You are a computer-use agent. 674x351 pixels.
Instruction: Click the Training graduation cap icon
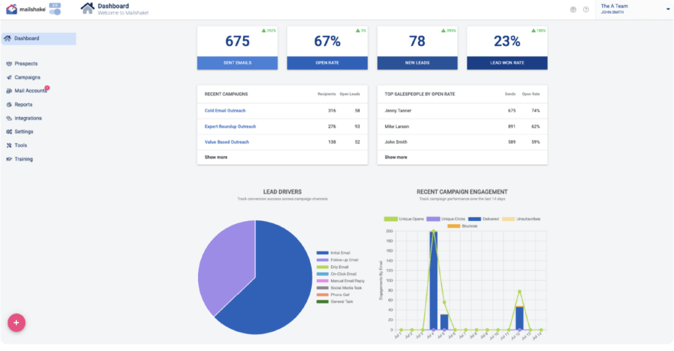pyautogui.click(x=9, y=159)
